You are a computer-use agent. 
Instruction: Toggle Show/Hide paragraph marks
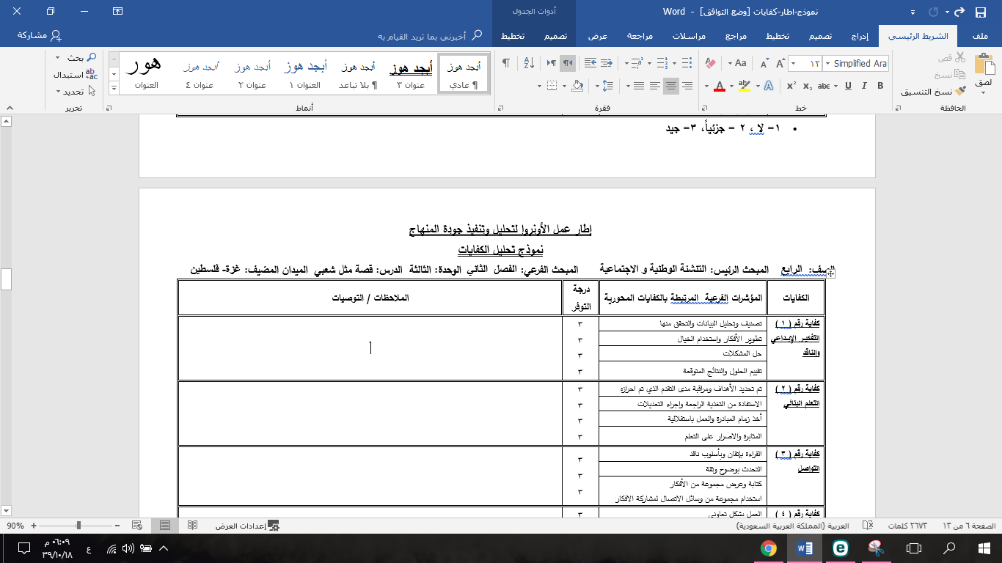click(505, 63)
